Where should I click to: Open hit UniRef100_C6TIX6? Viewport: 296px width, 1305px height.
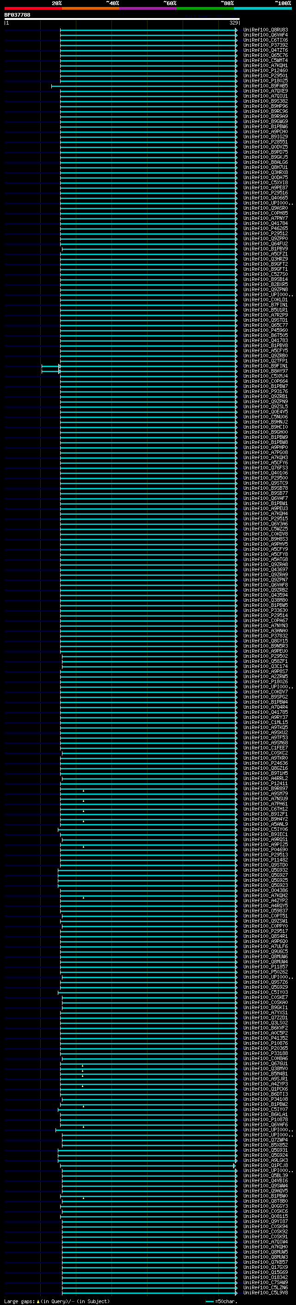265,40
